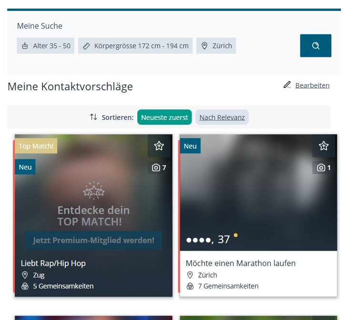Click the 5 Gemeinsamkeiten text

(x=63, y=286)
